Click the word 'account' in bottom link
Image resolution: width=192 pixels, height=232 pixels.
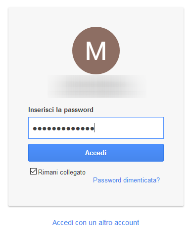point(127,223)
